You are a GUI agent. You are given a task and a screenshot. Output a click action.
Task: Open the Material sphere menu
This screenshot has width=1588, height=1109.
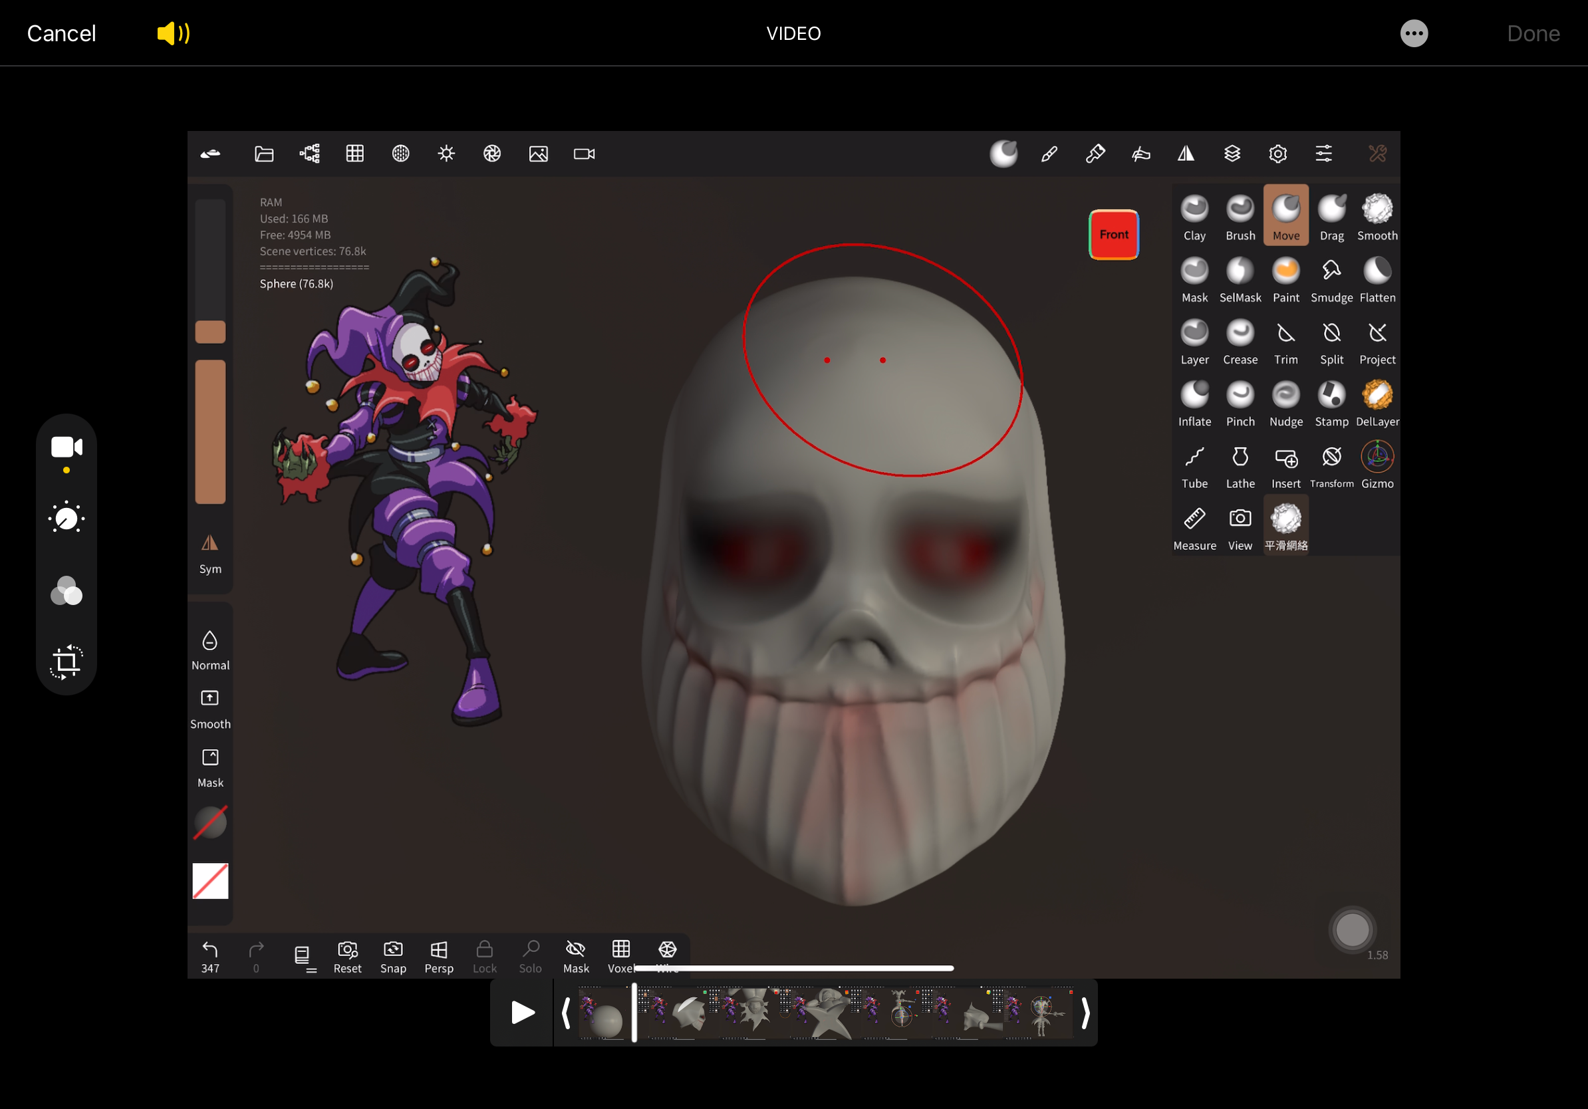400,154
